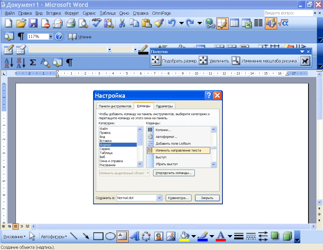
Task: Open the Рисование drawing menu
Action: [x=14, y=237]
